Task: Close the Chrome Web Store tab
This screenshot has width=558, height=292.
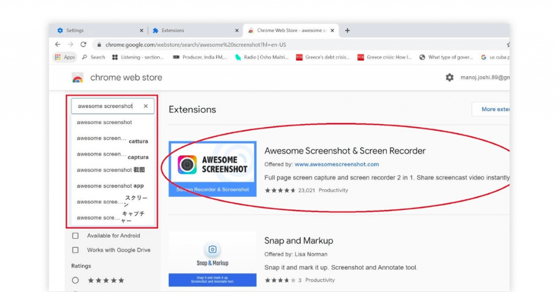Action: [x=332, y=31]
